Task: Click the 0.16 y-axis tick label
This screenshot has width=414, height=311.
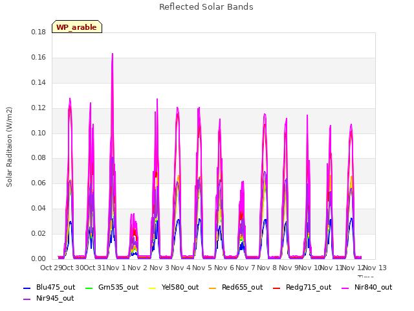Action: coord(39,58)
